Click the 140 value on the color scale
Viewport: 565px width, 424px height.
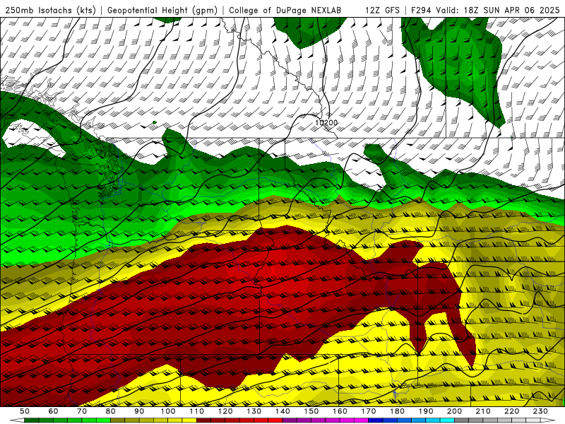point(282,411)
